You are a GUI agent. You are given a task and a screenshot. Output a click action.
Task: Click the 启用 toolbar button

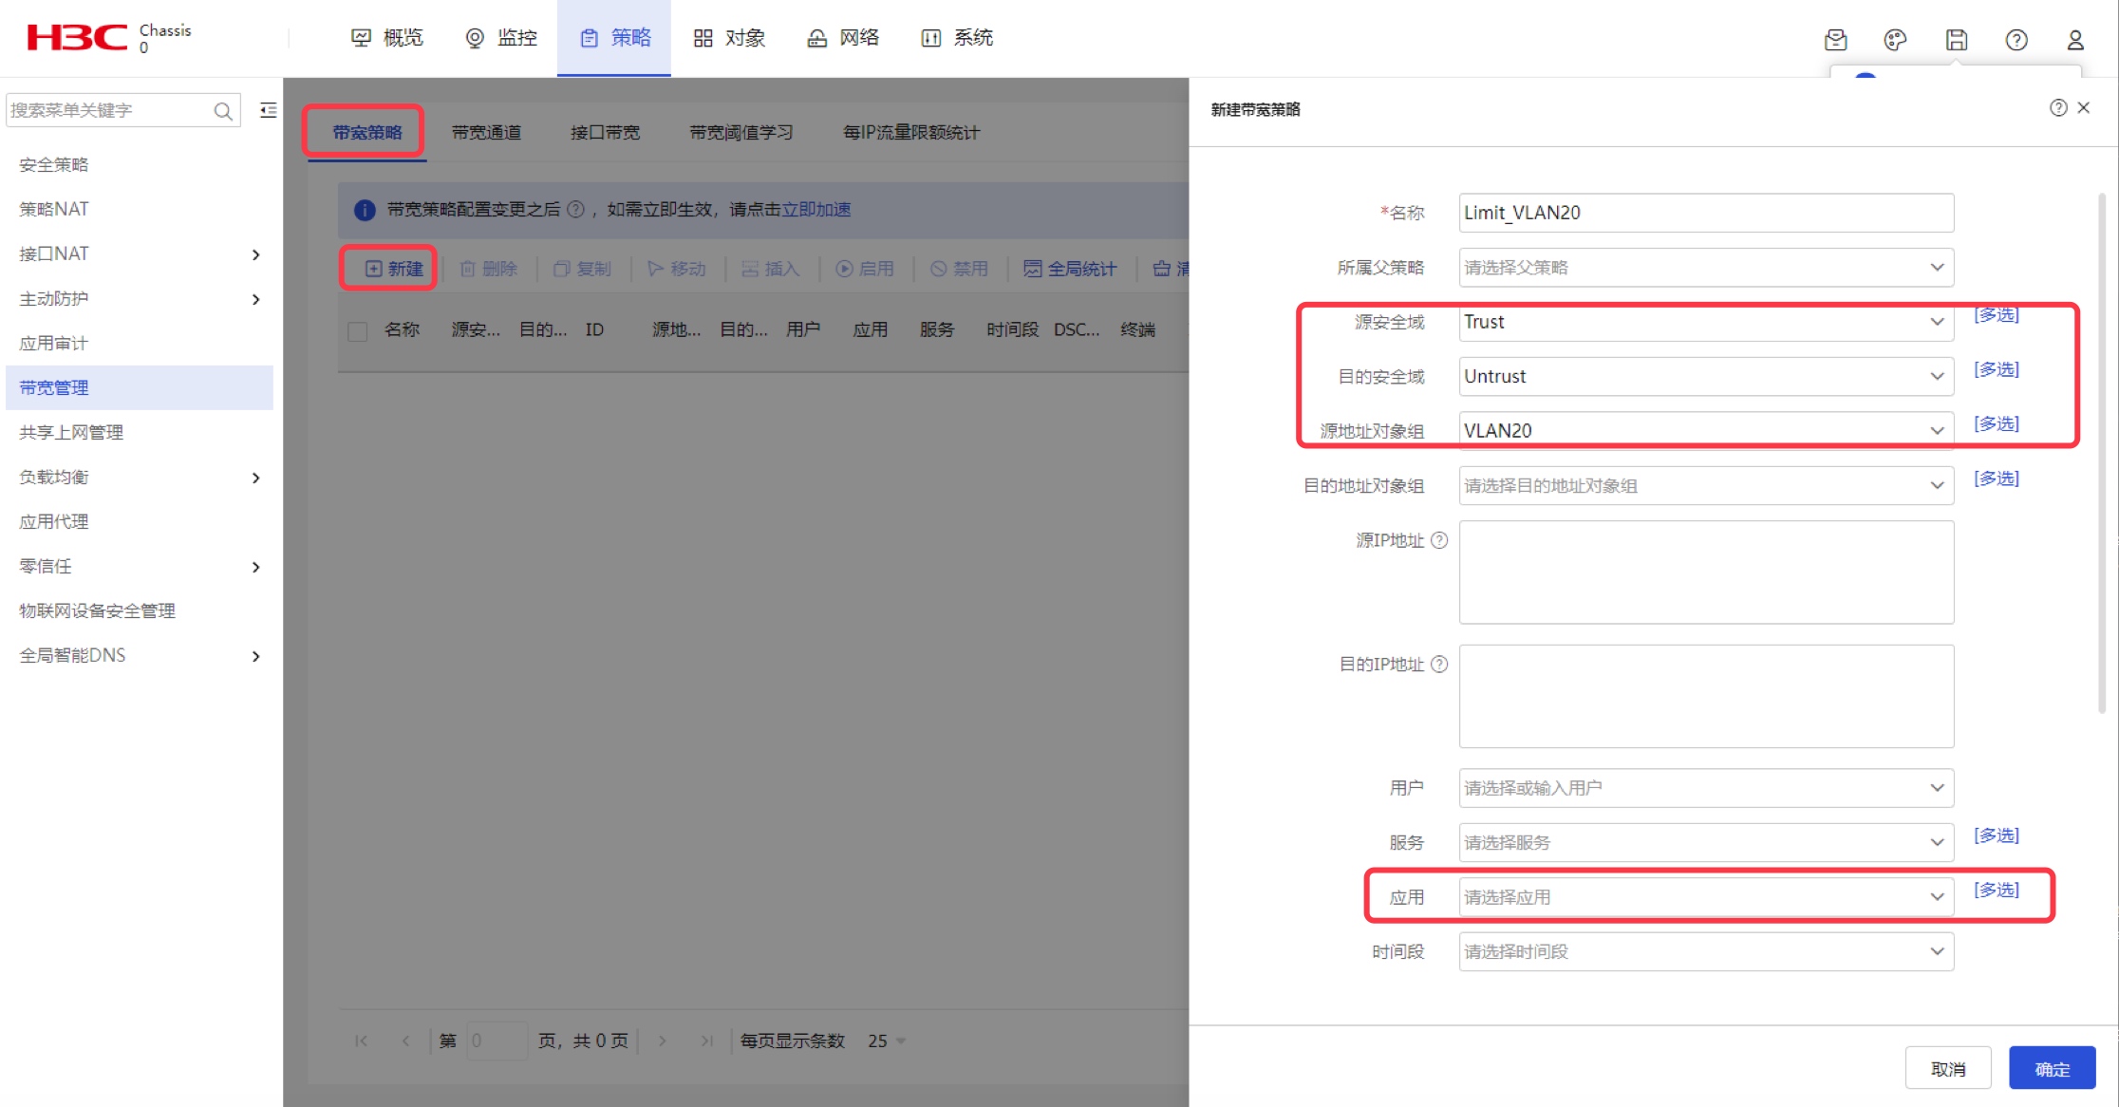[x=865, y=269]
